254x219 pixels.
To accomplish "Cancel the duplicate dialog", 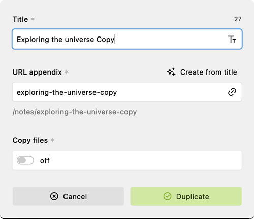I will [68, 196].
